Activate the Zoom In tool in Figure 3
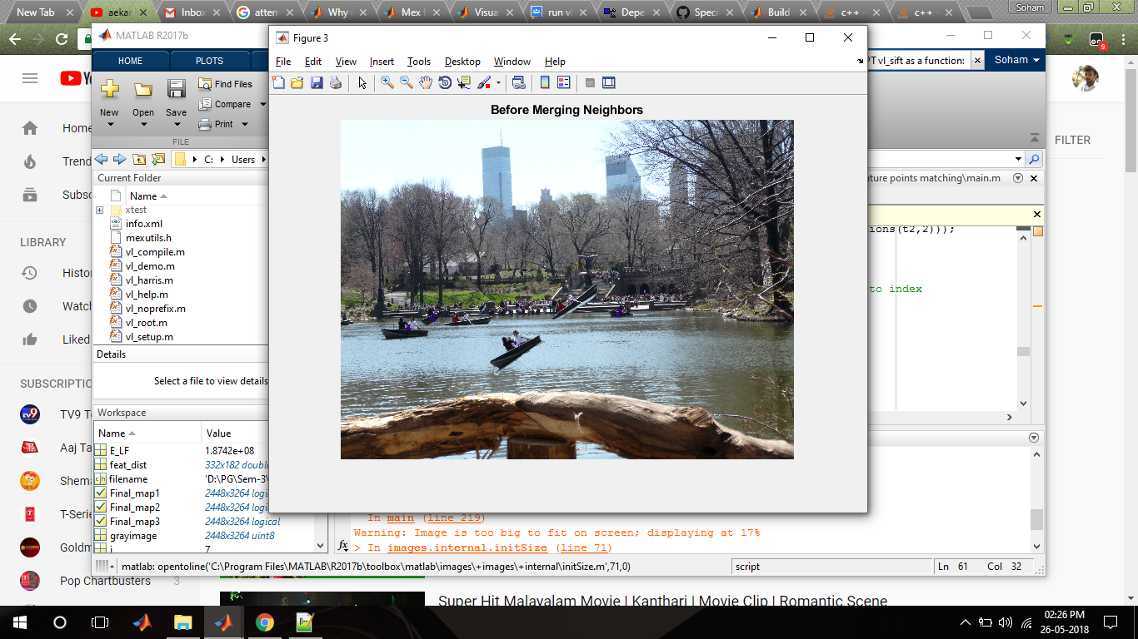The width and height of the screenshot is (1138, 639). pyautogui.click(x=387, y=82)
